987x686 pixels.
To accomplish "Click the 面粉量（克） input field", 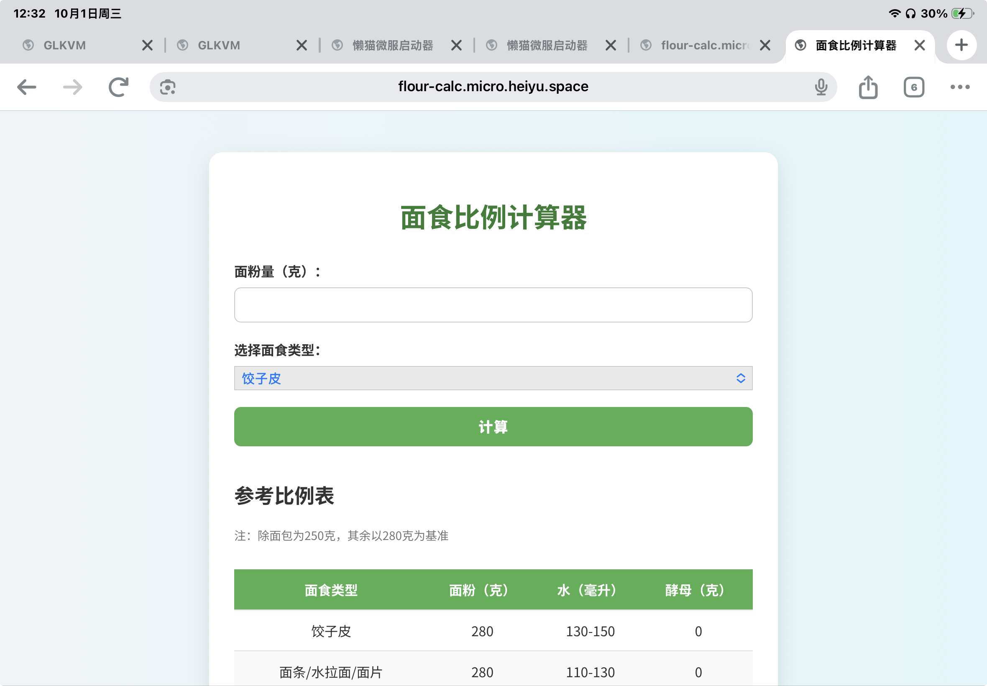I will click(492, 305).
